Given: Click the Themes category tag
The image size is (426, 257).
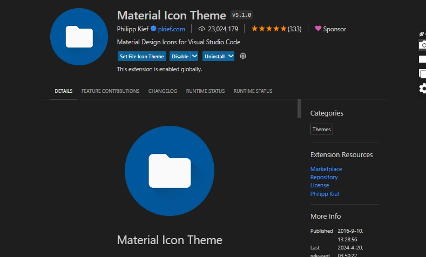Looking at the screenshot, I should pos(322,130).
